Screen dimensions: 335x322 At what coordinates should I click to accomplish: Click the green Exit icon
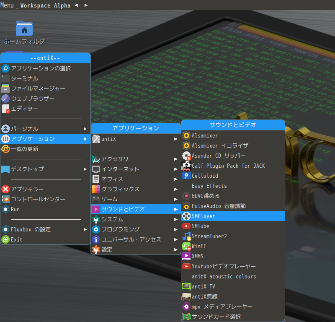5,239
